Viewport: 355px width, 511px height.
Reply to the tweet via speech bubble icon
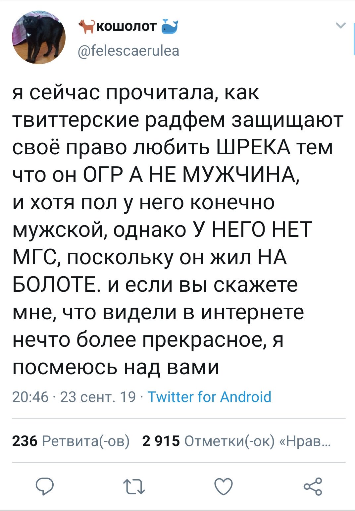[x=45, y=486]
